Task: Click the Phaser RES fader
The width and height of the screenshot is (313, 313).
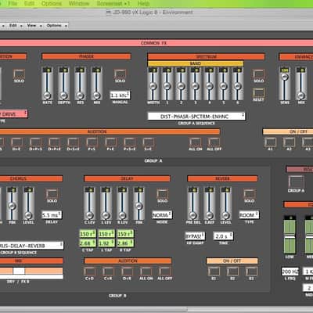Action: coord(80,84)
